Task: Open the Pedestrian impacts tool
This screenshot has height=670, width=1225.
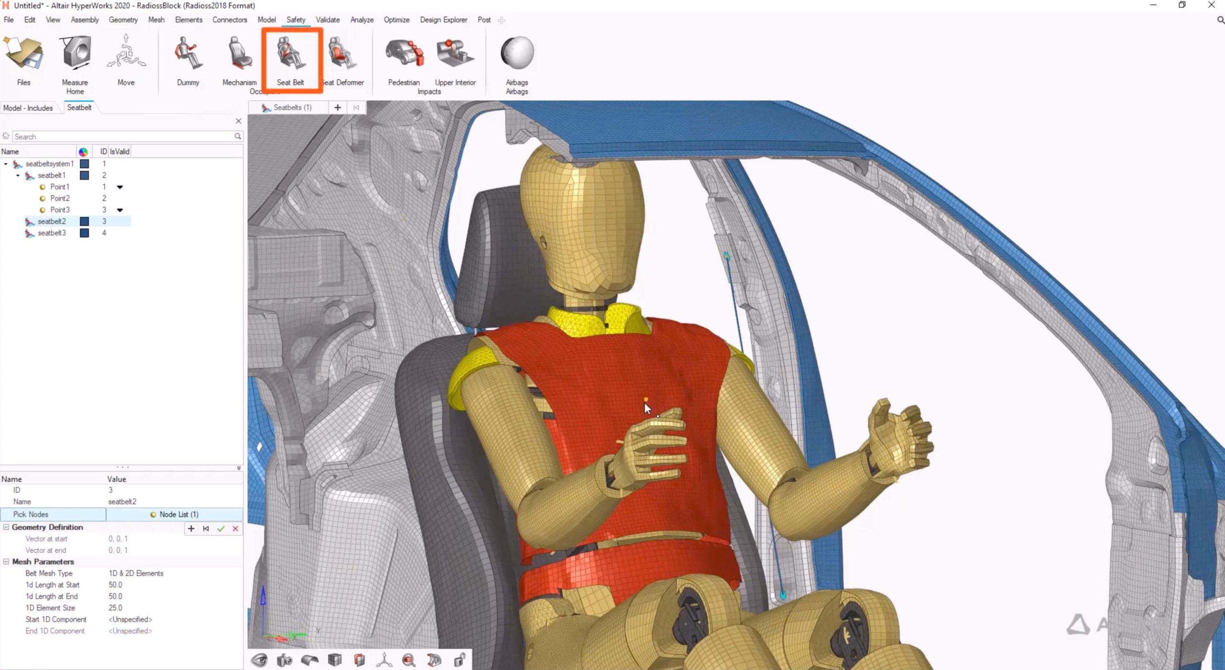Action: pyautogui.click(x=404, y=60)
